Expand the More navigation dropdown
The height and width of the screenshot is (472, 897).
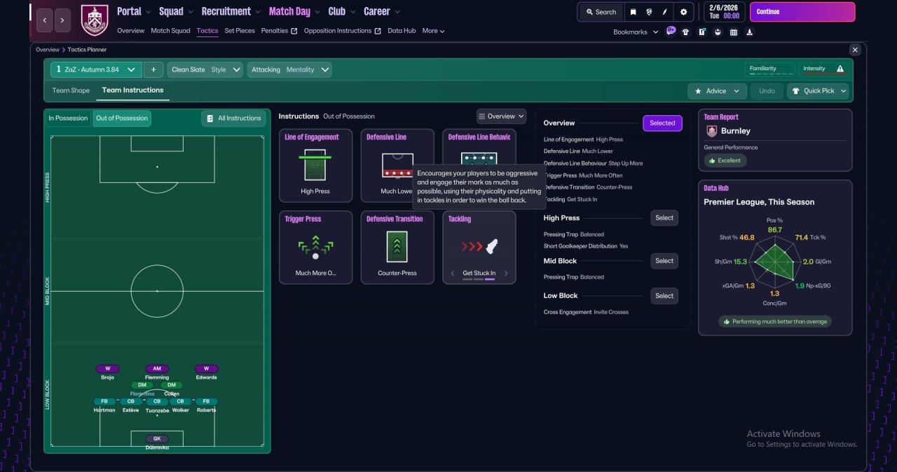tap(433, 31)
